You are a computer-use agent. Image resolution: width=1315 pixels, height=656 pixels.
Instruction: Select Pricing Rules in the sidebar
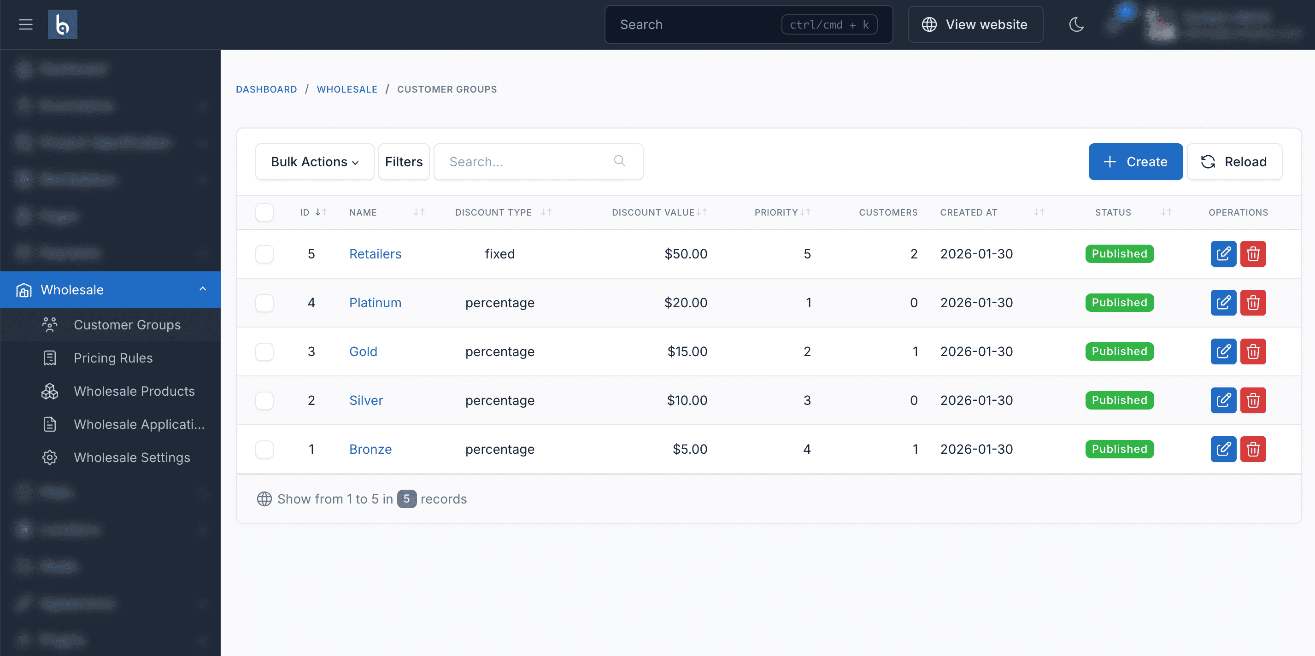pos(113,358)
